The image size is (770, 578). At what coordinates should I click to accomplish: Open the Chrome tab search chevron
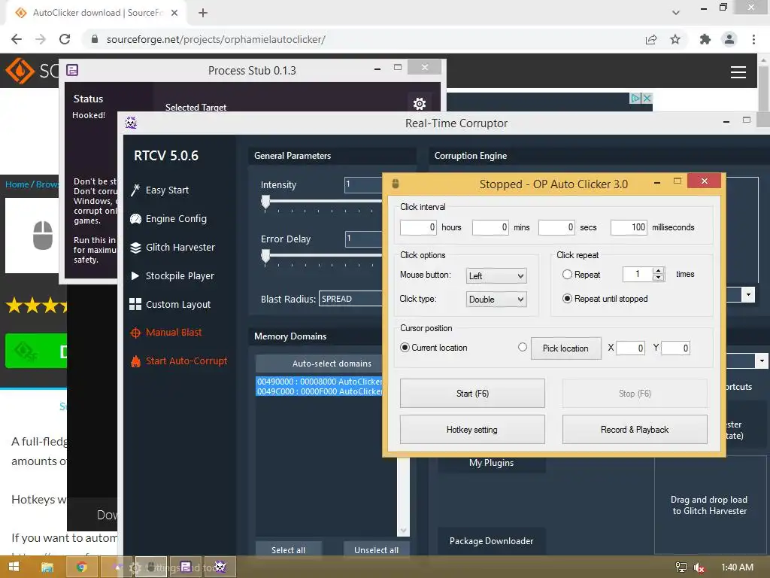[x=676, y=13]
